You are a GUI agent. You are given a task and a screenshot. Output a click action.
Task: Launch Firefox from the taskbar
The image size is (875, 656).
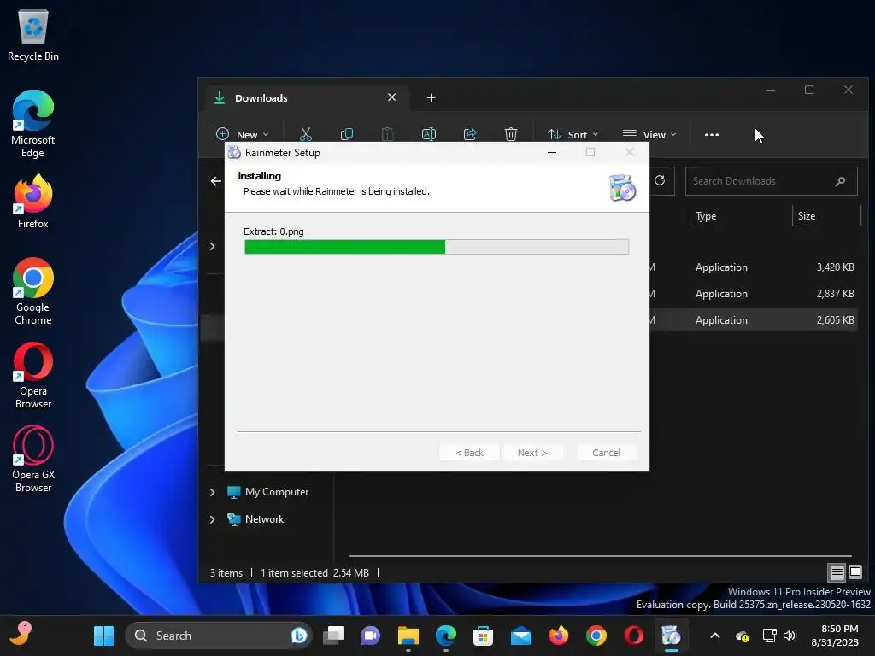(558, 635)
